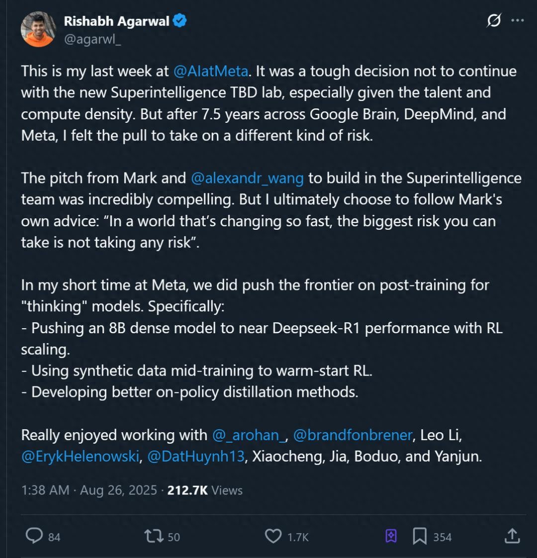Click the 212.7K Views count
537x558 pixels.
pos(205,490)
